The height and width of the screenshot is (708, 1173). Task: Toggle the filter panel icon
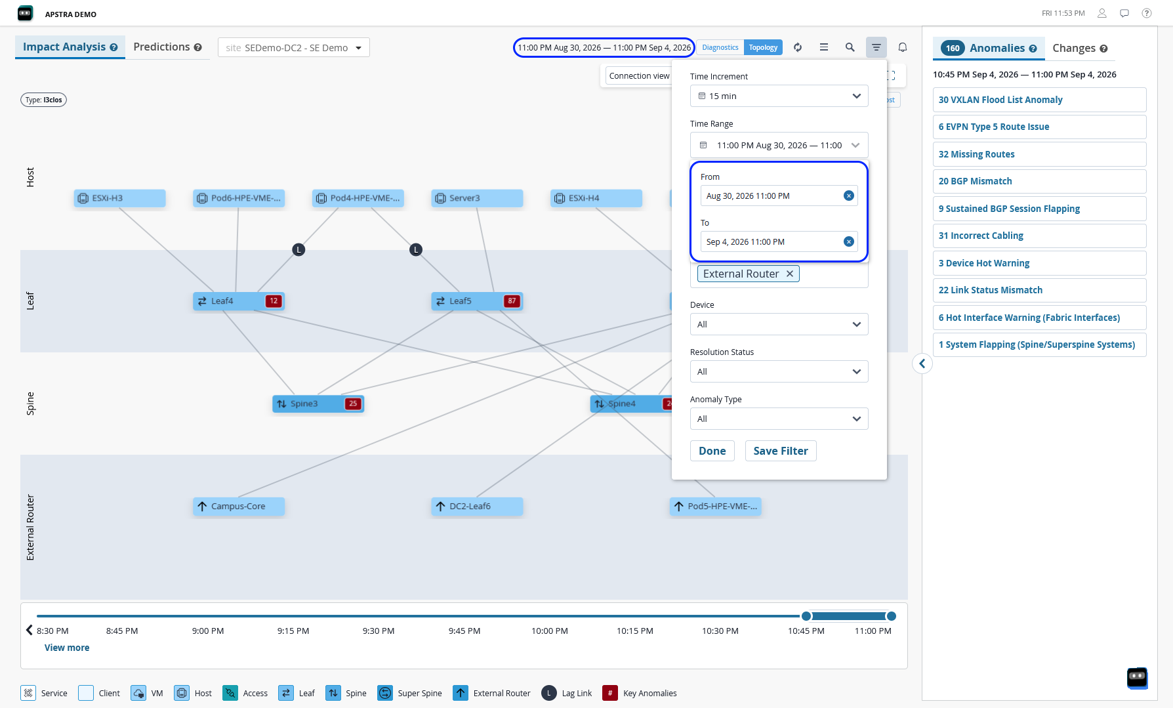coord(876,47)
